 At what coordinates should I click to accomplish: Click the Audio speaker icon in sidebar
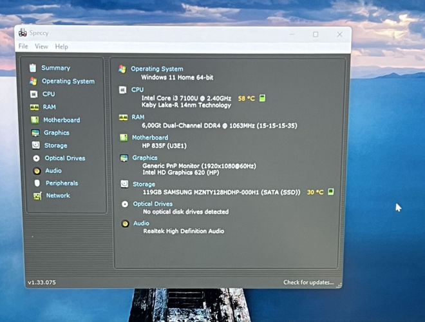(37, 170)
